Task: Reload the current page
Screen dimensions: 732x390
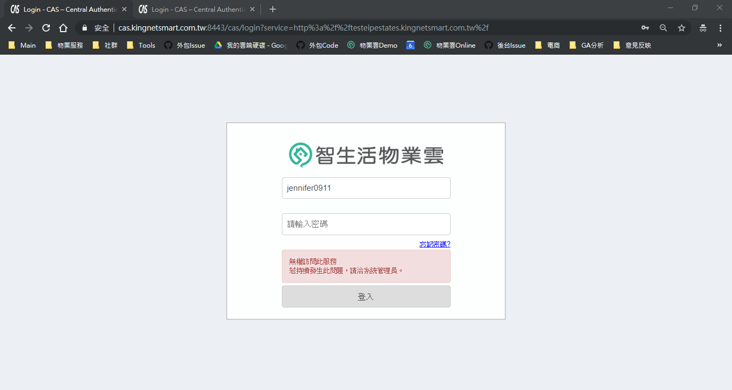Action: point(46,28)
